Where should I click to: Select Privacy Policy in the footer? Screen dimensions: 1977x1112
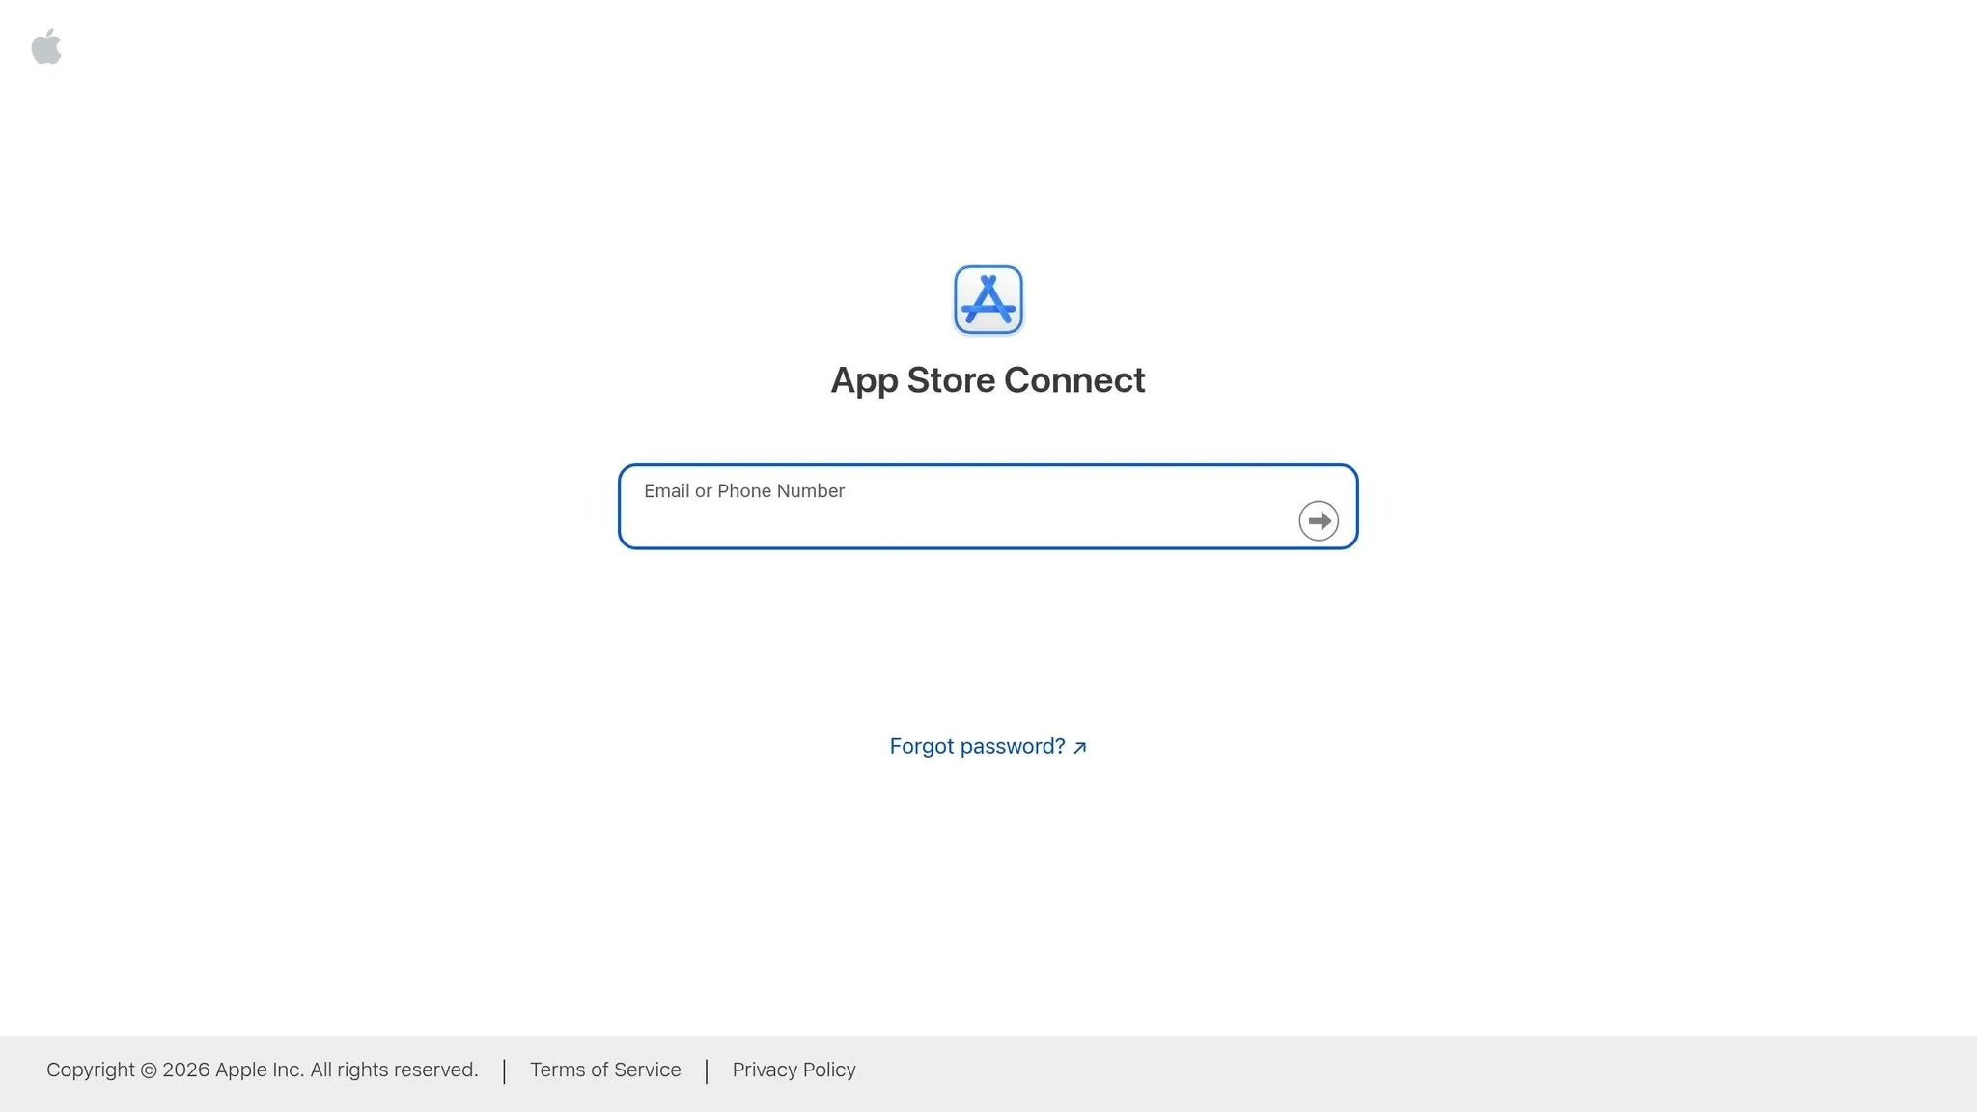(794, 1070)
